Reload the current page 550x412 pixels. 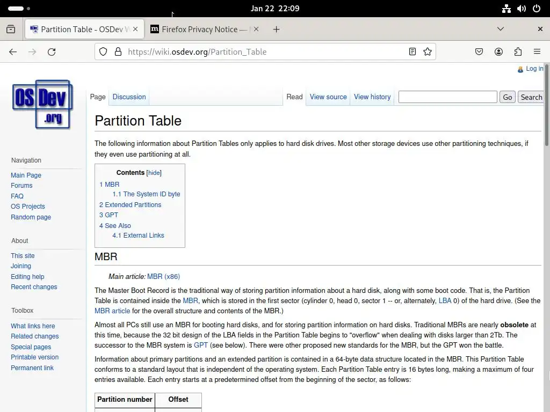pos(52,52)
